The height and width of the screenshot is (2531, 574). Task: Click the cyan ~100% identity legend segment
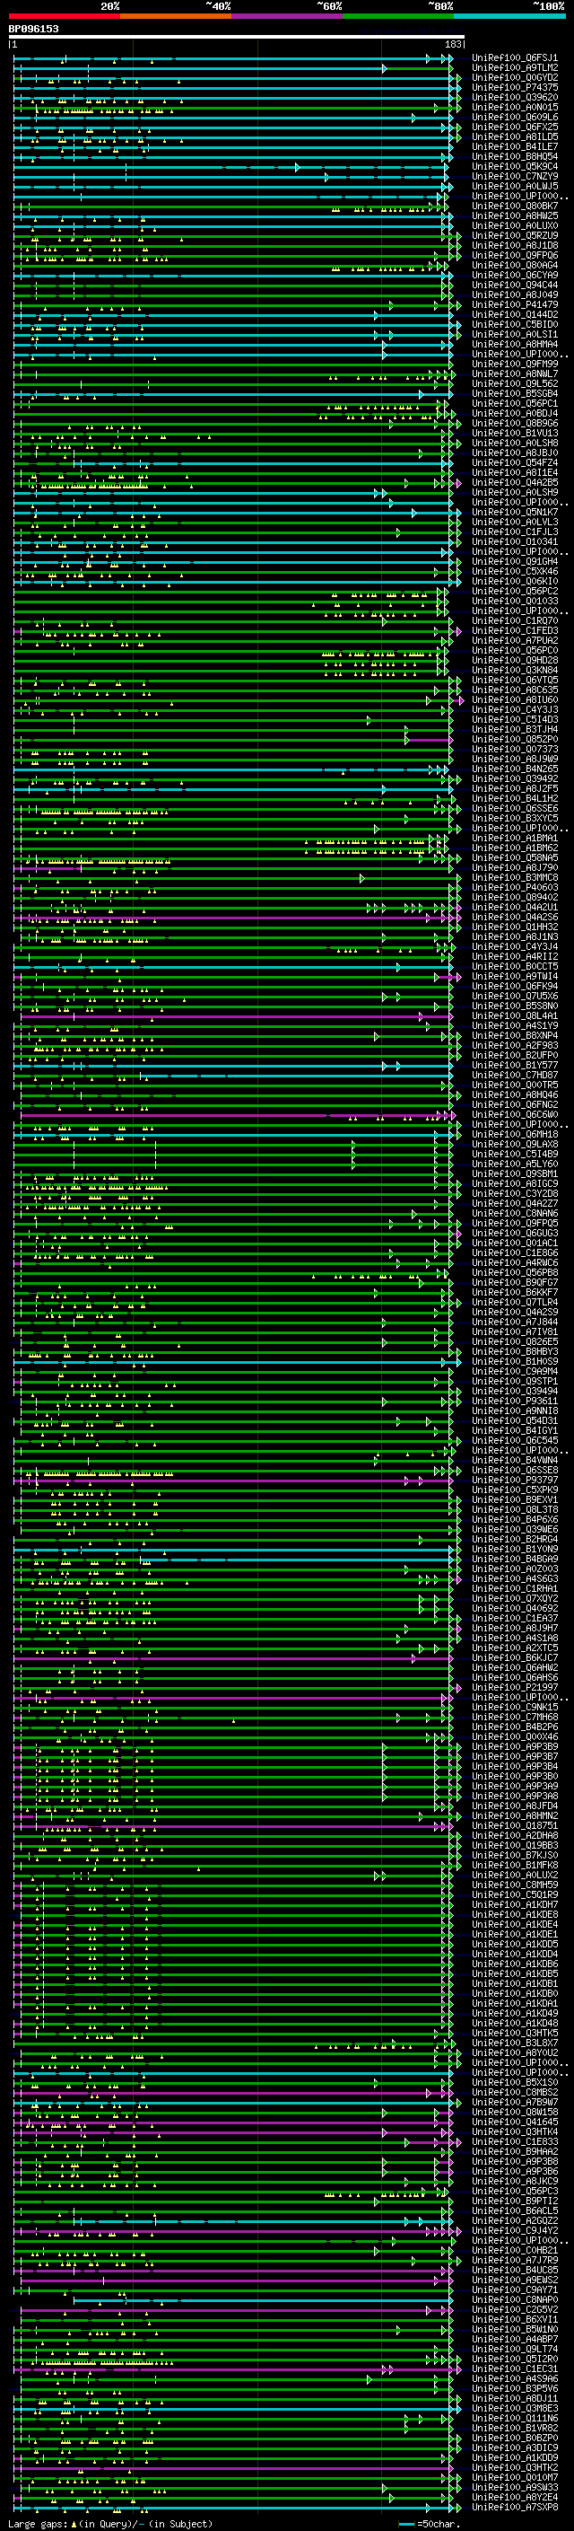click(x=509, y=16)
